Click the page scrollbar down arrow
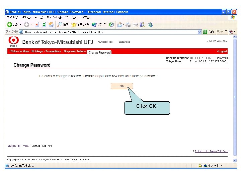This screenshot has height=180, width=241. coord(235,160)
